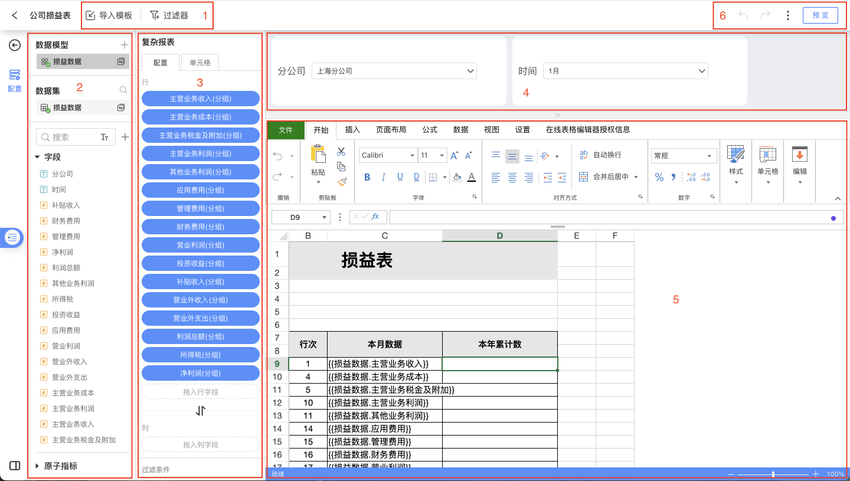This screenshot has width=850, height=481.
Task: Apply percent number format
Action: [659, 177]
